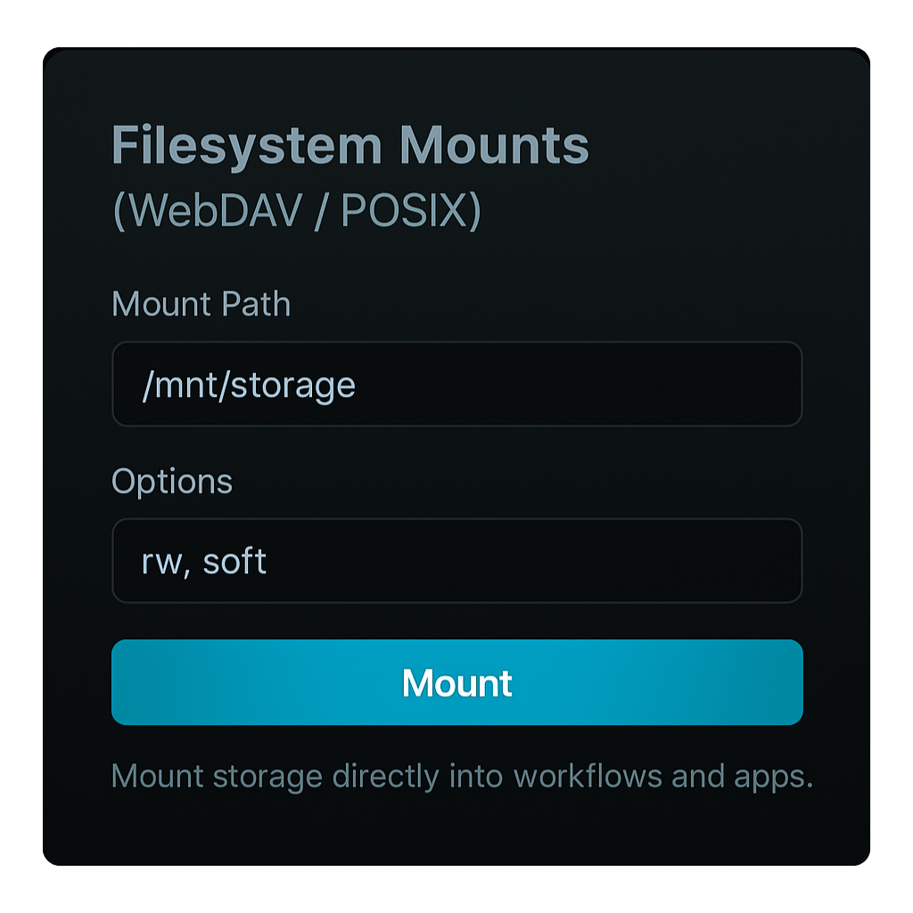Click the "(WebDAV / POSIX)" subtitle
The image size is (913, 913).
point(296,211)
